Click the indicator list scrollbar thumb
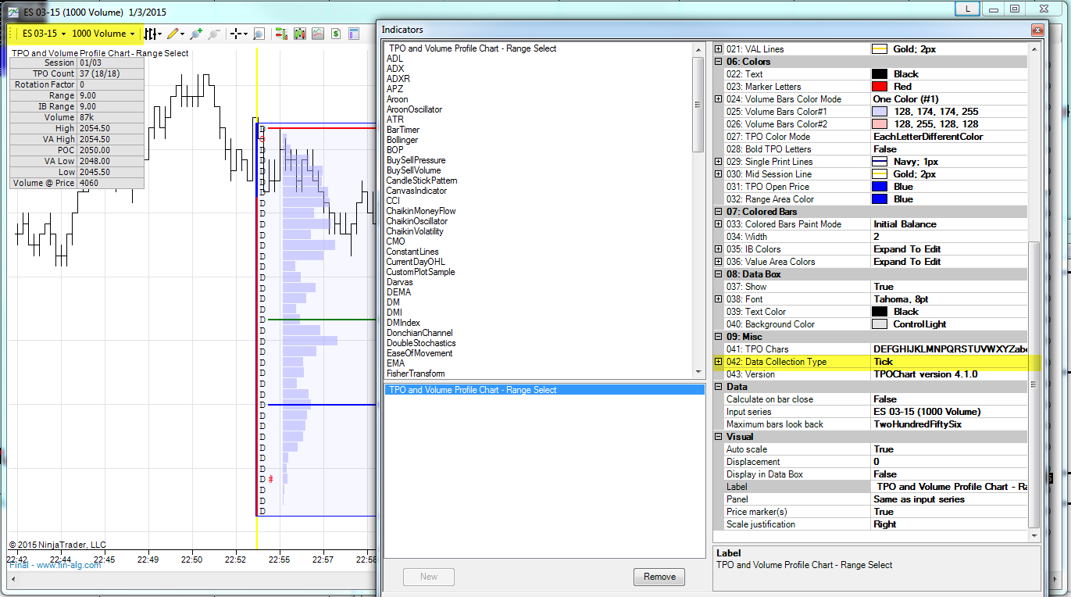1071x597 pixels. point(698,105)
